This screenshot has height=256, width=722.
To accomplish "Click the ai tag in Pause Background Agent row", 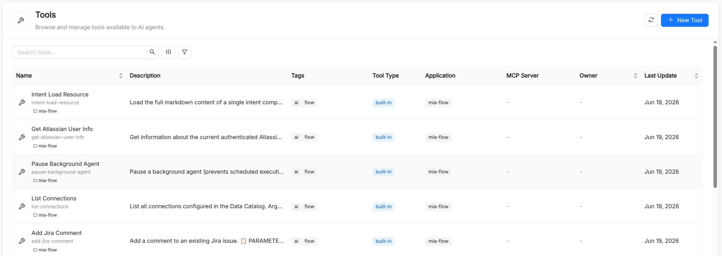I will pos(296,172).
